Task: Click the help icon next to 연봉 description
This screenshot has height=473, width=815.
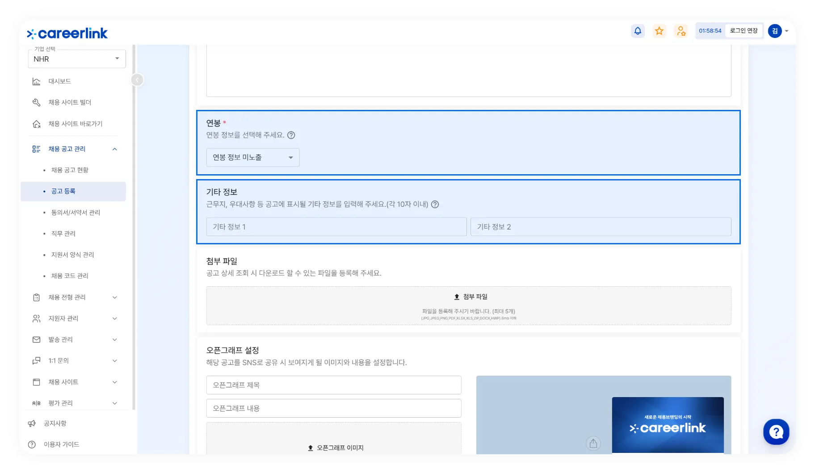Action: pyautogui.click(x=291, y=135)
